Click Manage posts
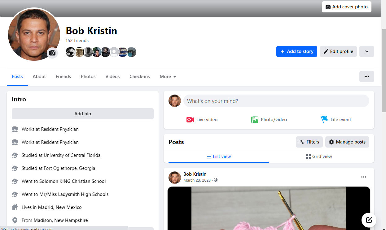 [347, 142]
